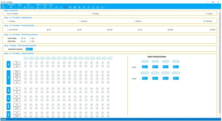
Task: Click the undo back arrow icon
Action: (98, 7)
